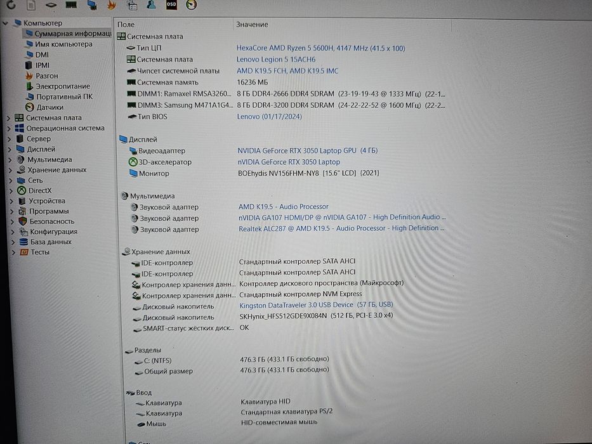592x444 pixels.
Task: Open the Lenovo (01/17/2024) BIOS link
Action: click(x=269, y=116)
